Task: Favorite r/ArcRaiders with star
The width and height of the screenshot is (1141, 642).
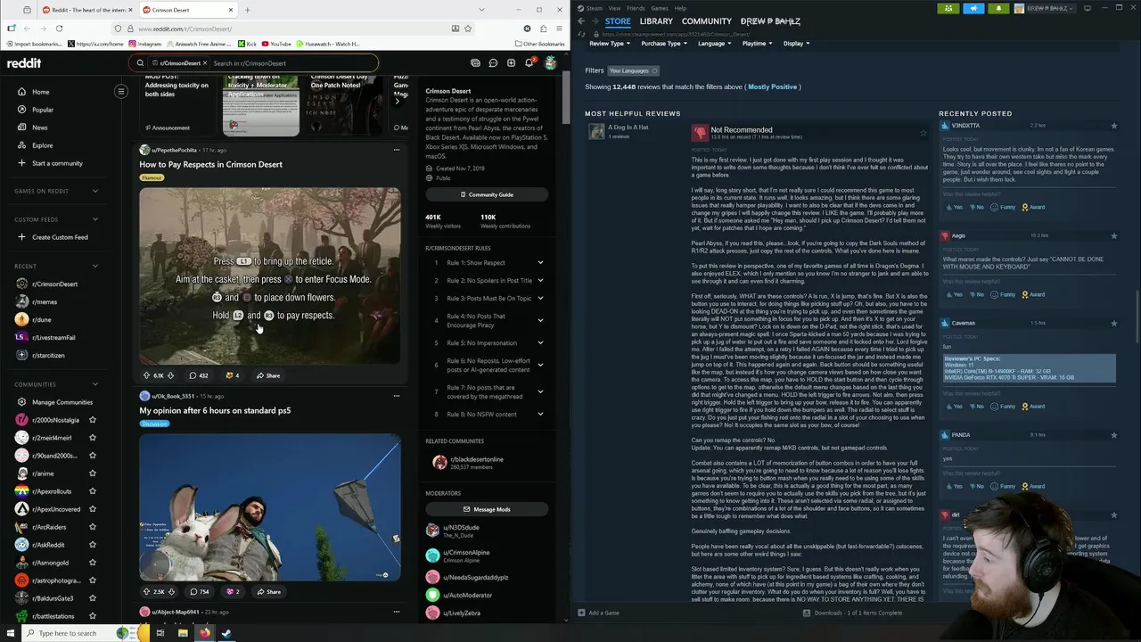Action: (93, 527)
